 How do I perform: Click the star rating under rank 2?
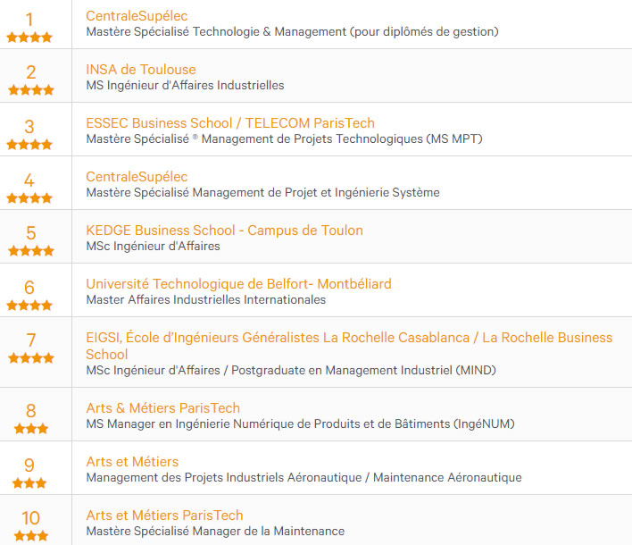[31, 90]
